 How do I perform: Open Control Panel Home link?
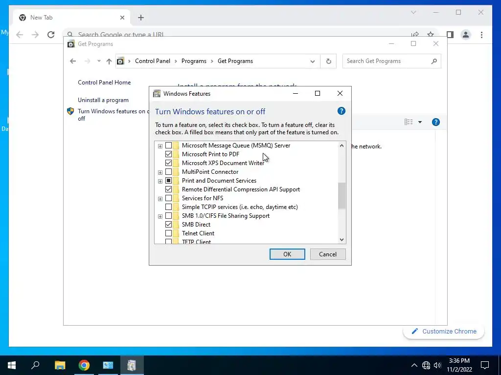point(104,82)
